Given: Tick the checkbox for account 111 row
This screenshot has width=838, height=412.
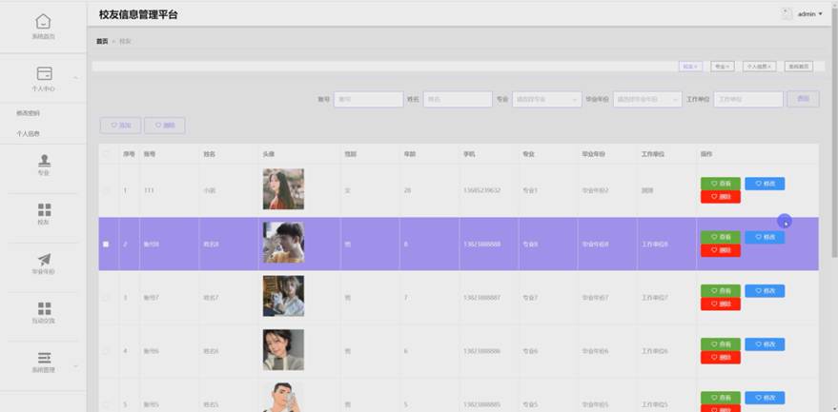Looking at the screenshot, I should [106, 190].
